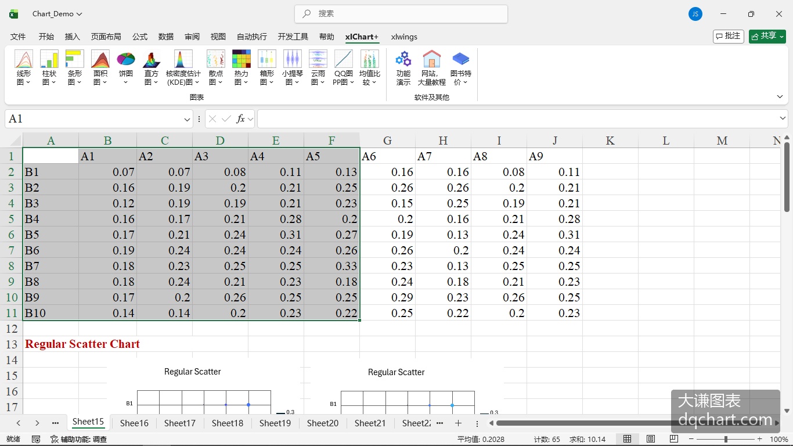The width and height of the screenshot is (793, 446).
Task: Switch to Page Break Preview in status bar
Action: point(674,439)
